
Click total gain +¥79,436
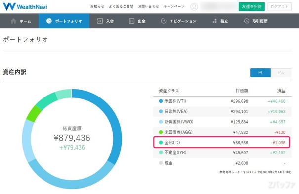tap(72, 148)
